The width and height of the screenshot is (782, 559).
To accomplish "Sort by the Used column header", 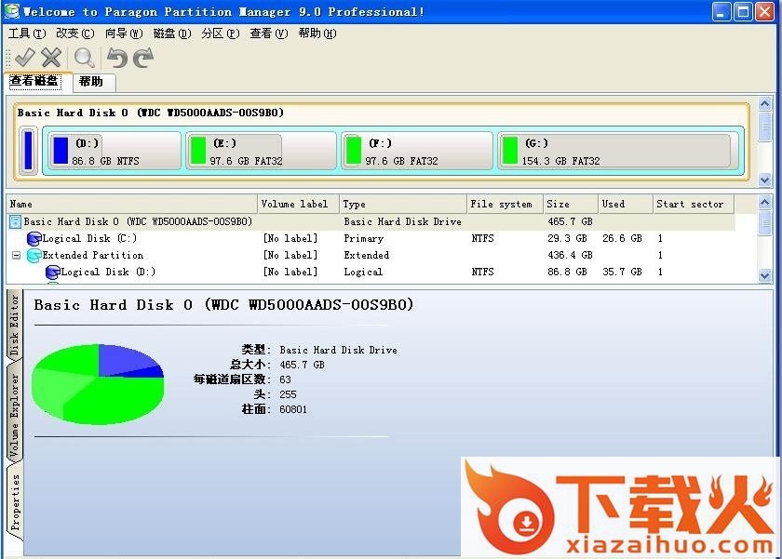I will pyautogui.click(x=626, y=205).
